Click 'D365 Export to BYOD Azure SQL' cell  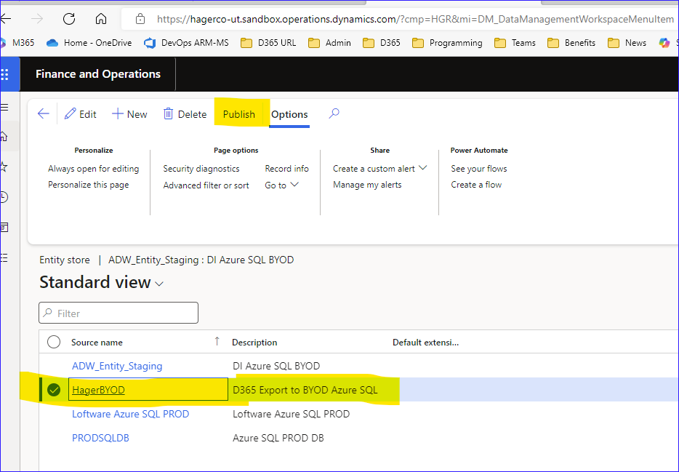tap(305, 390)
